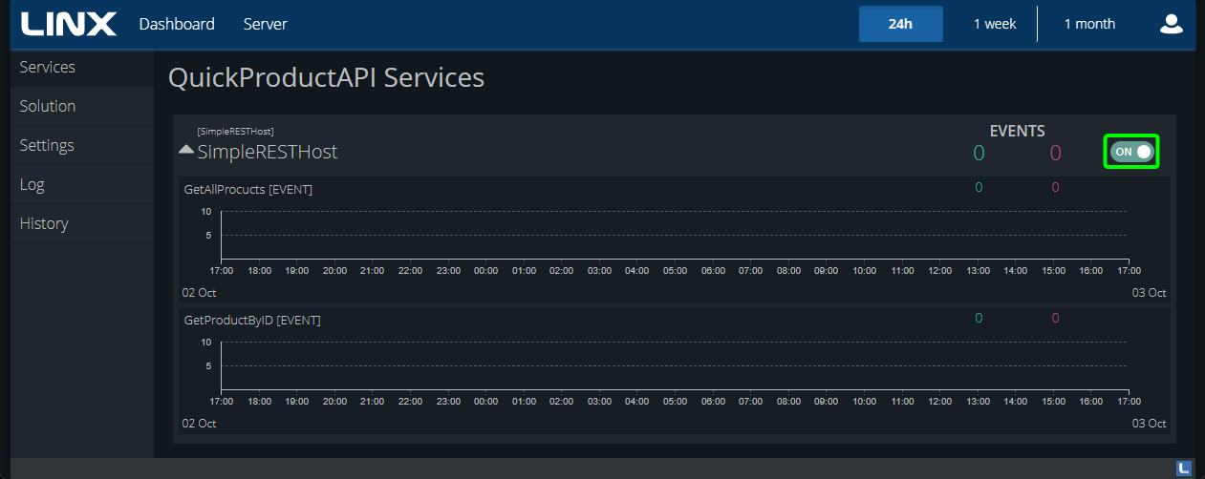This screenshot has height=479, width=1205.
Task: Open Solution in the sidebar
Action: tap(48, 106)
